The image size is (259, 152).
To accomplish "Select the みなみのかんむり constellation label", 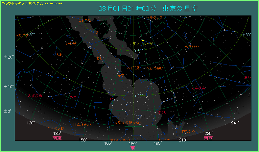I will [x=128, y=122].
